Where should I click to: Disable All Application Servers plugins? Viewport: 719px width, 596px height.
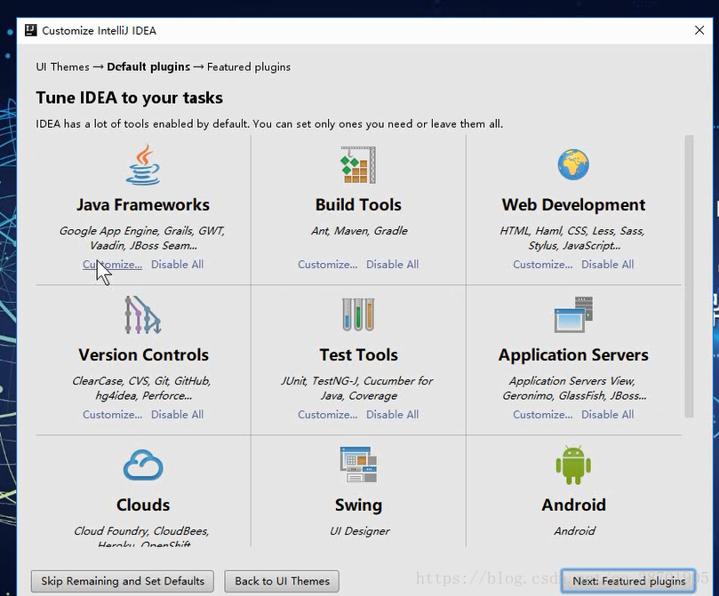[x=607, y=415]
